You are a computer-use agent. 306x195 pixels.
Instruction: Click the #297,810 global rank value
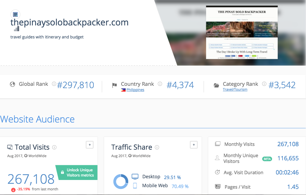pyautogui.click(x=75, y=85)
